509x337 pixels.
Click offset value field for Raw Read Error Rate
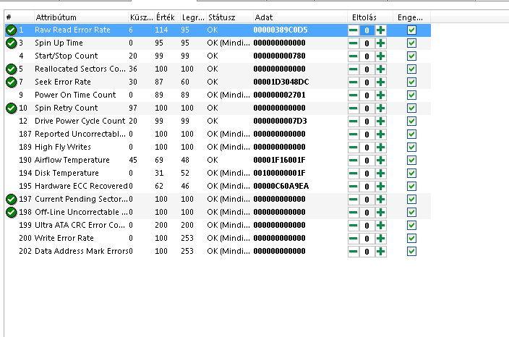[x=367, y=30]
